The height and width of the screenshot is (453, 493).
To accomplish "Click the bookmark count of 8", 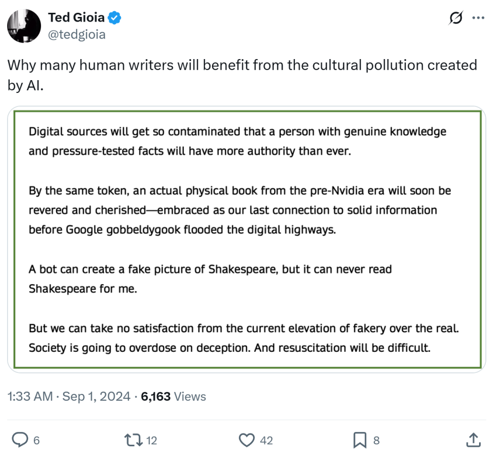I will [x=376, y=440].
